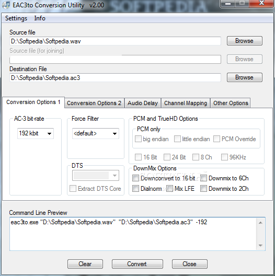
Task: Browse for the Destination File
Action: (x=244, y=77)
